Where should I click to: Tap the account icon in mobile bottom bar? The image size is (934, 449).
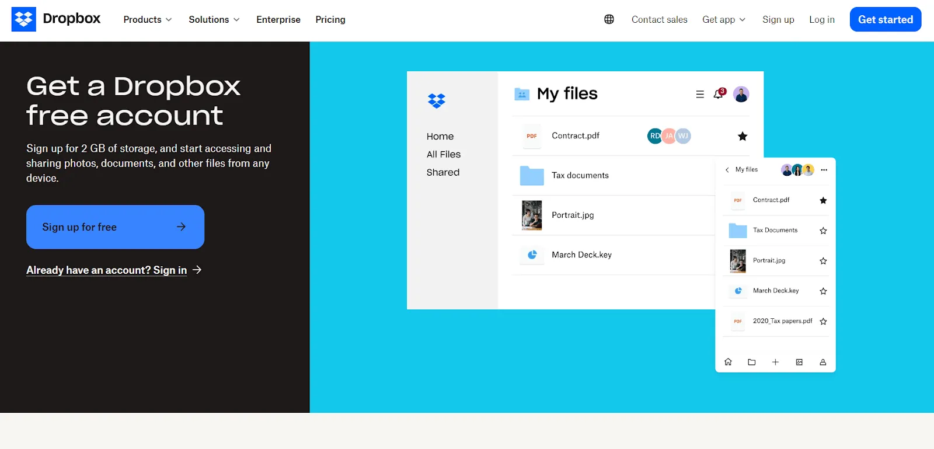823,362
